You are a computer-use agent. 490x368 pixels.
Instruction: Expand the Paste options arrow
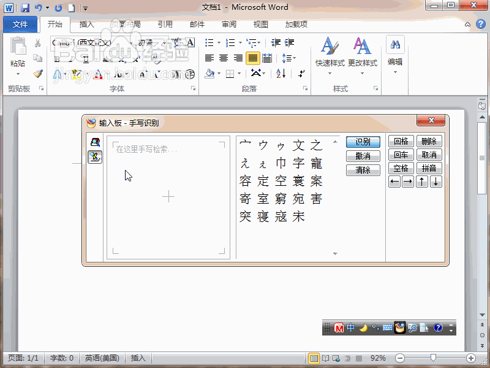coord(18,74)
